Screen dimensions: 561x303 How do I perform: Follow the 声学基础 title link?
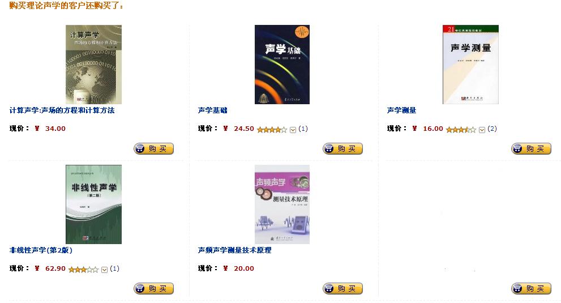[x=212, y=110]
